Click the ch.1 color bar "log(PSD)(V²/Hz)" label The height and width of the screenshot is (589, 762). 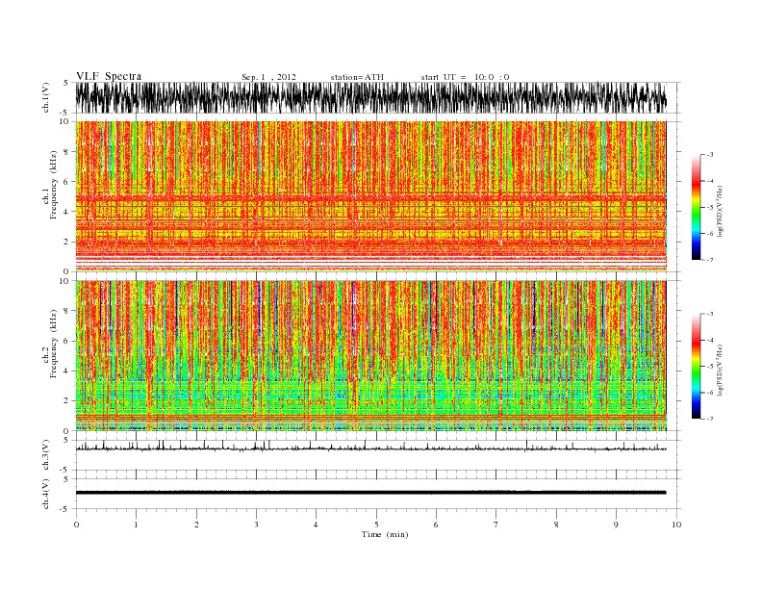point(720,211)
